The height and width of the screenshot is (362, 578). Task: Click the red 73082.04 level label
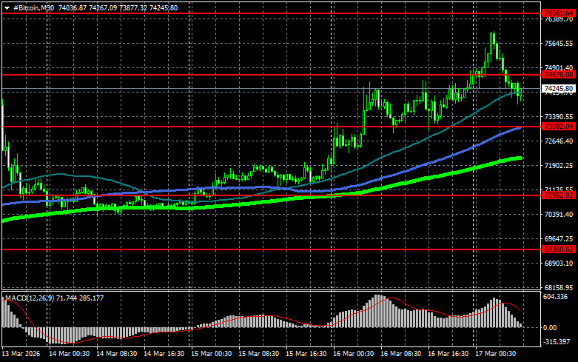point(559,127)
